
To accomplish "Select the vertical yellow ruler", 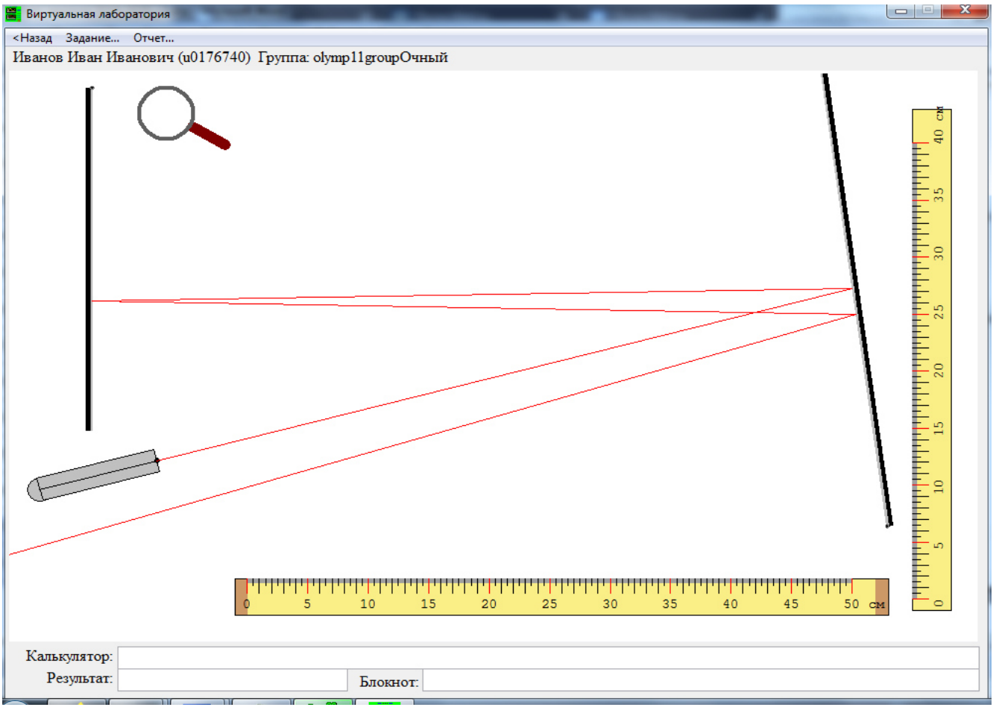I will 931,359.
